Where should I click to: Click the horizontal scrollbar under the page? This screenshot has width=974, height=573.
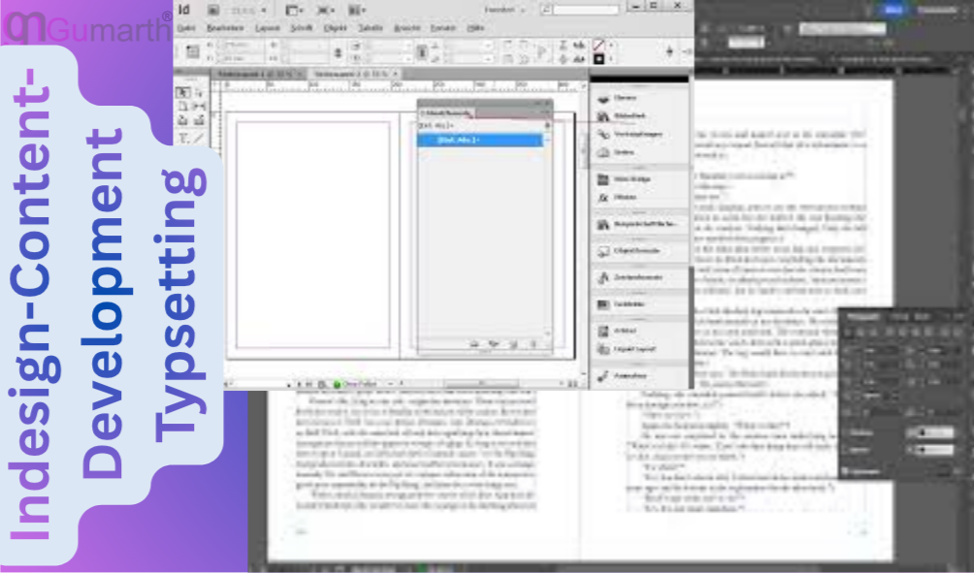(481, 384)
